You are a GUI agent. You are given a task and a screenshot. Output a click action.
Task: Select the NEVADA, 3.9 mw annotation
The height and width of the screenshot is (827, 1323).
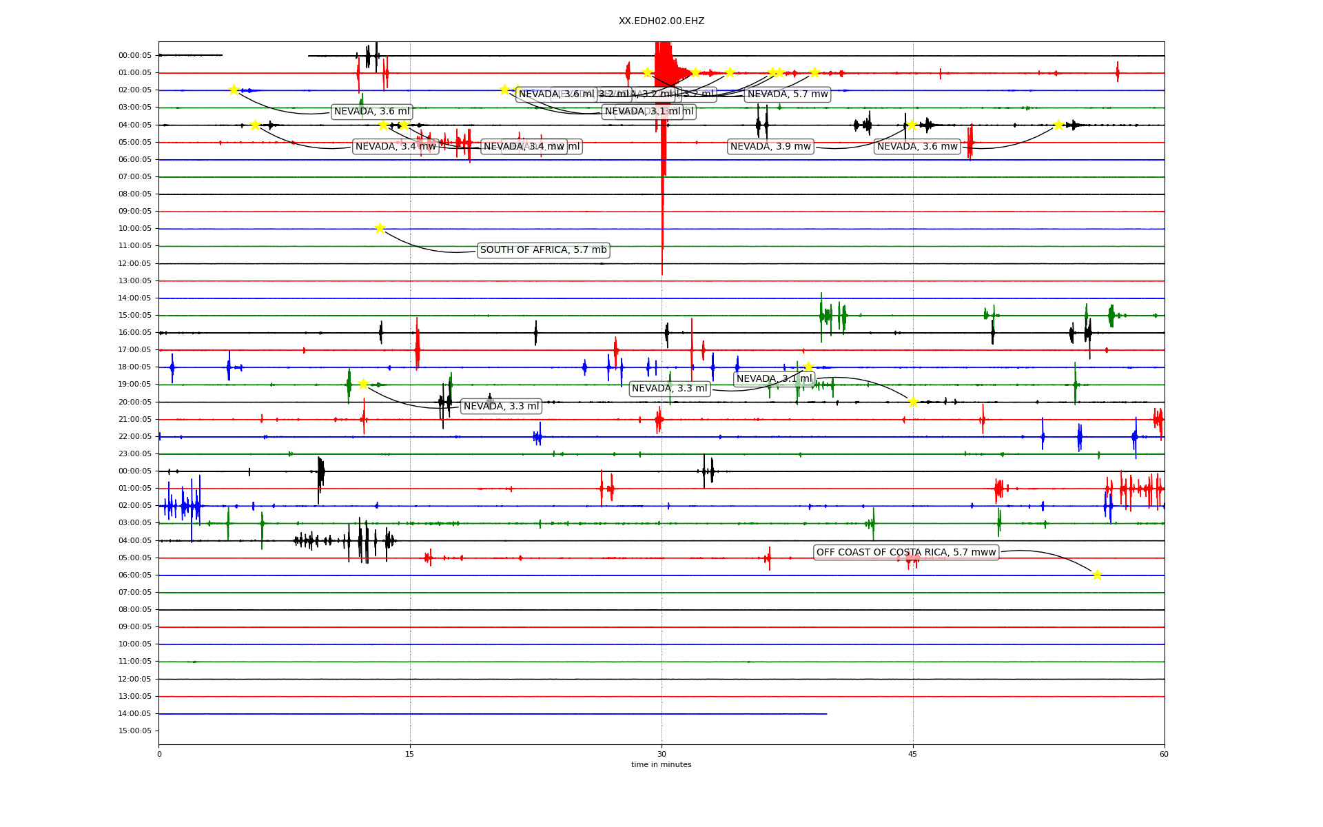(x=770, y=146)
